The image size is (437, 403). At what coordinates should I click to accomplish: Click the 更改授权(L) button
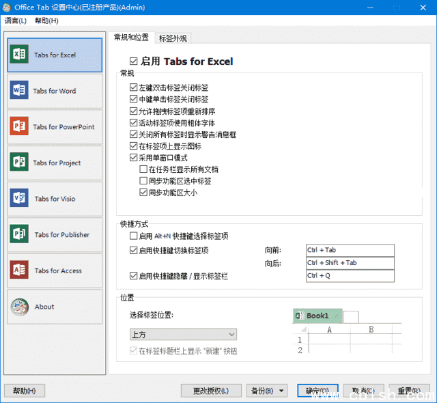tap(211, 391)
